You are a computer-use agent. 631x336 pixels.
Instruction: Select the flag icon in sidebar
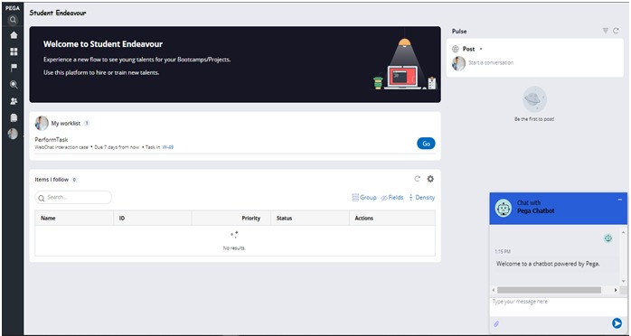pyautogui.click(x=14, y=68)
